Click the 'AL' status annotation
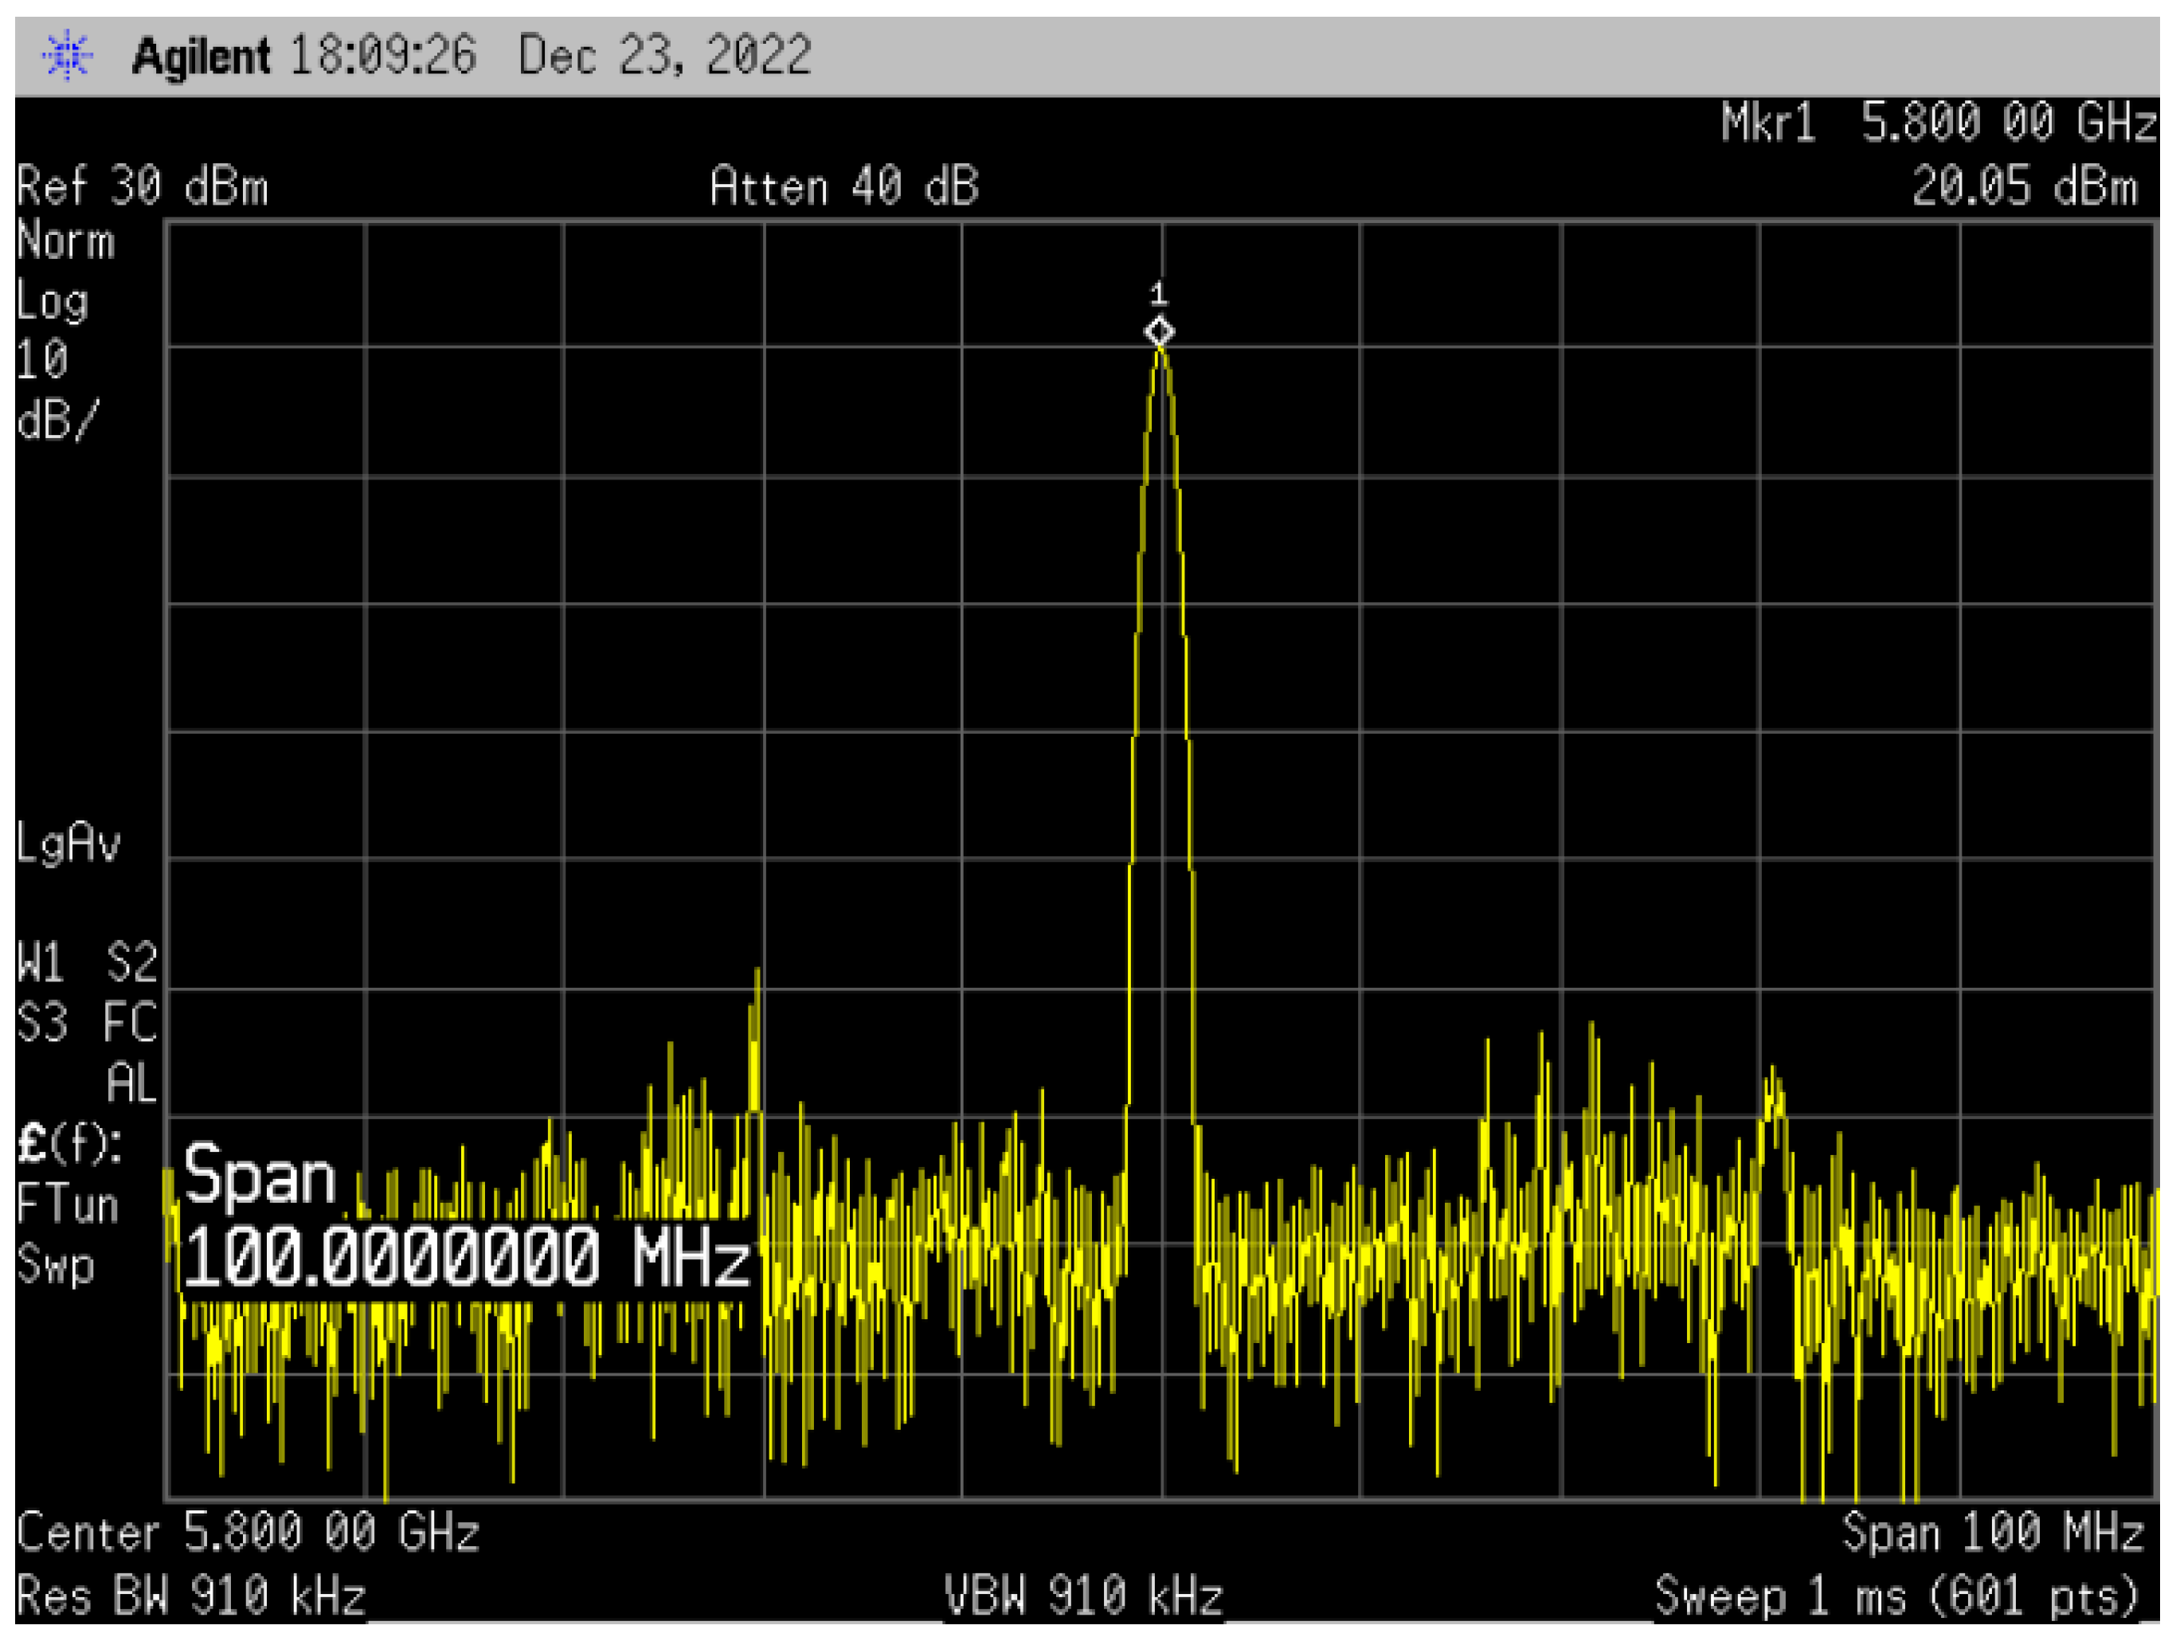This screenshot has height=1637, width=2176. point(132,1084)
